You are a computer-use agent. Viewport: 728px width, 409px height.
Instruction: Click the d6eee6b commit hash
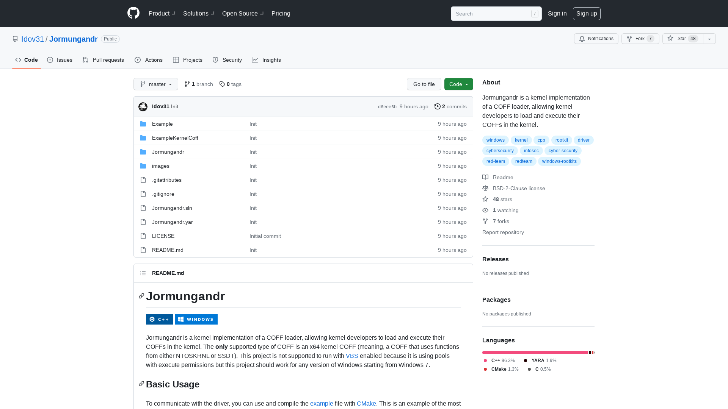point(387,107)
